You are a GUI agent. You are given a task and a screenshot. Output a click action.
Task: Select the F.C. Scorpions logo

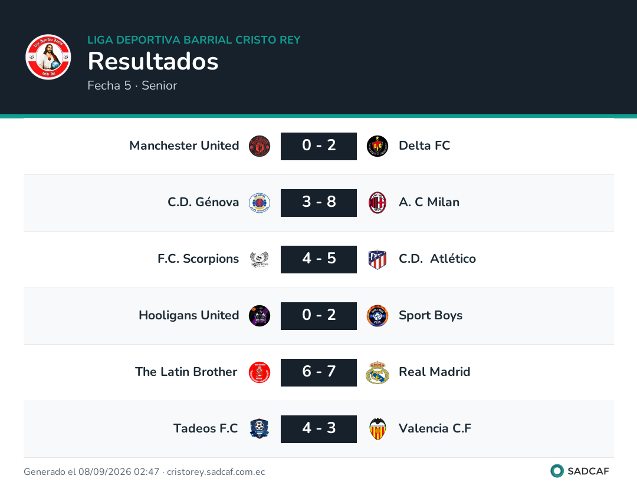coord(259,259)
